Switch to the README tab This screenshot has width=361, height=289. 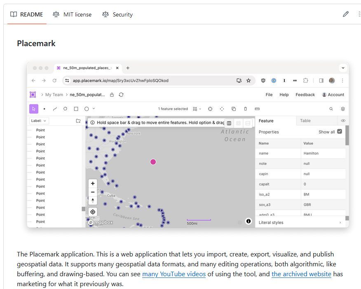(x=27, y=14)
